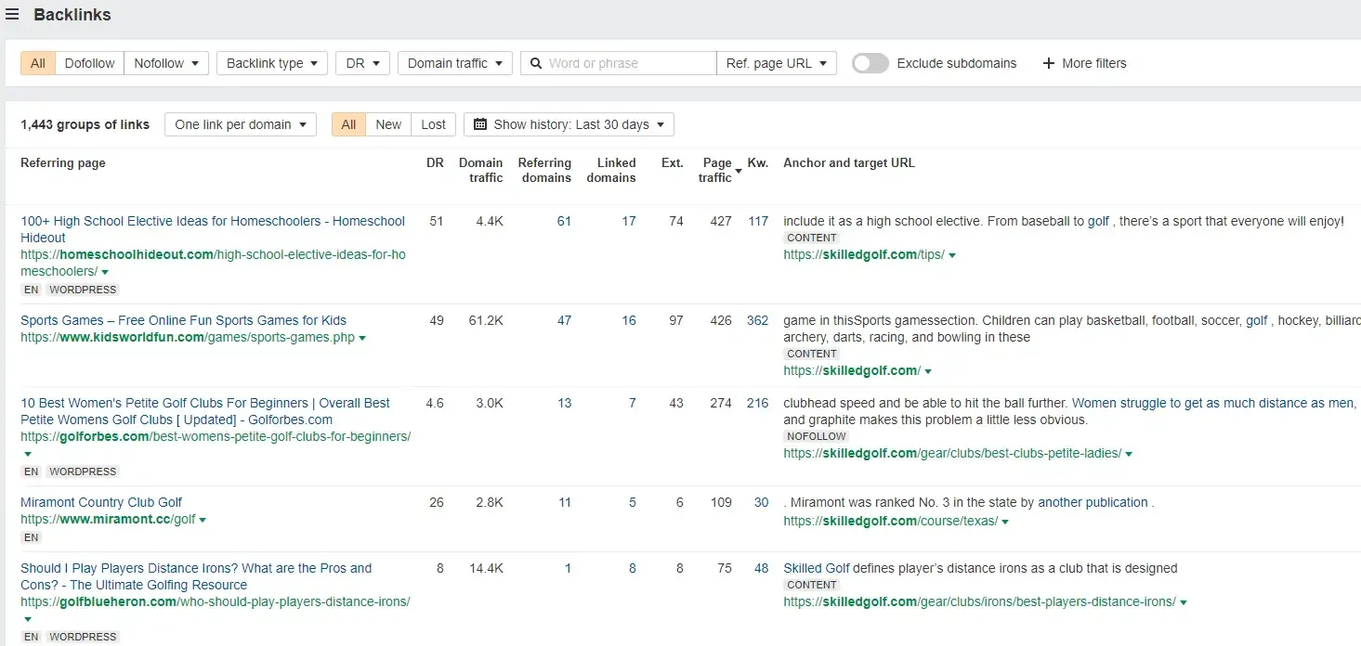Open the DR filter dropdown
Screen dimensions: 1361x646
click(x=362, y=63)
